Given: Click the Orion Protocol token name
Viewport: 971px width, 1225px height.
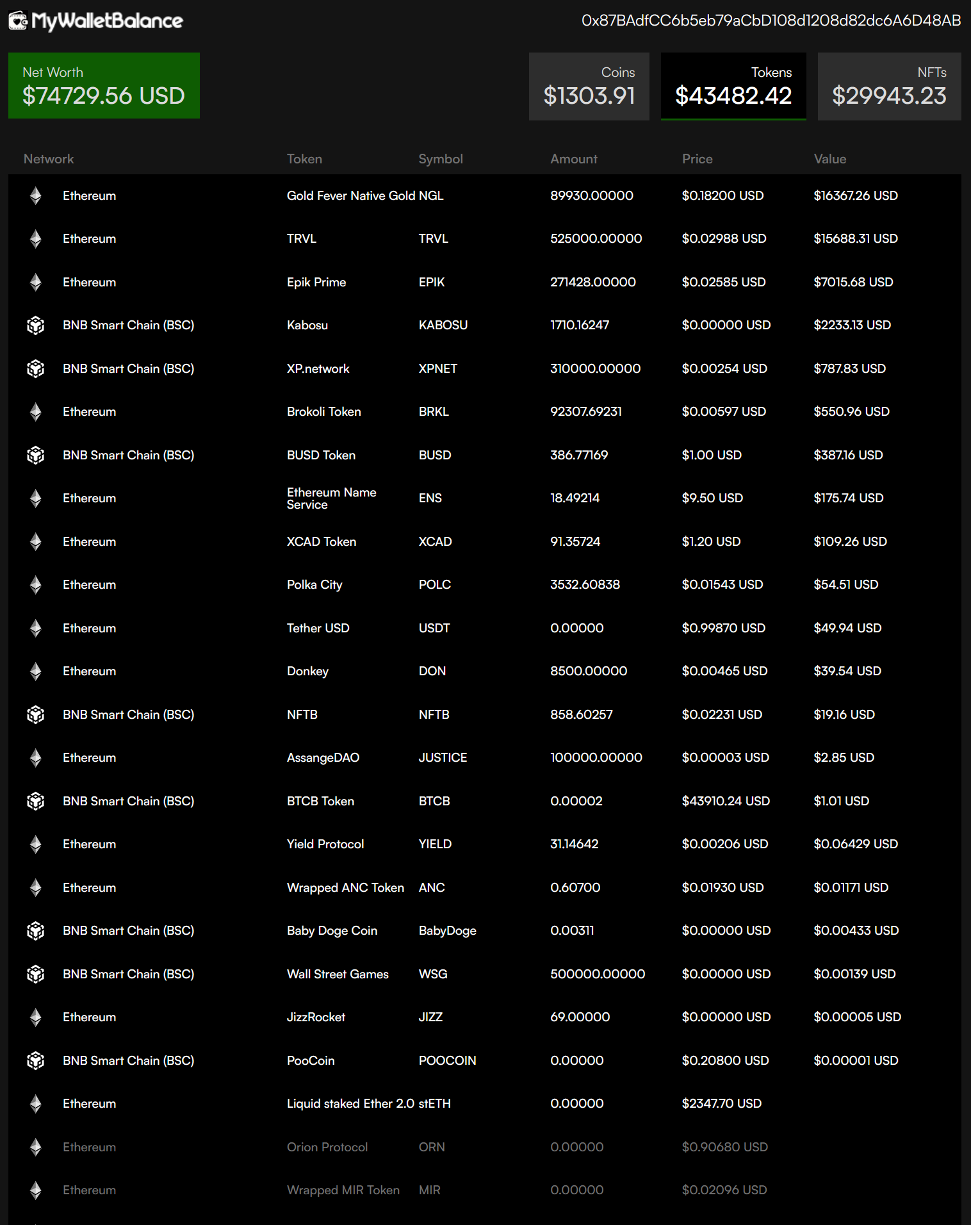Looking at the screenshot, I should (327, 1147).
